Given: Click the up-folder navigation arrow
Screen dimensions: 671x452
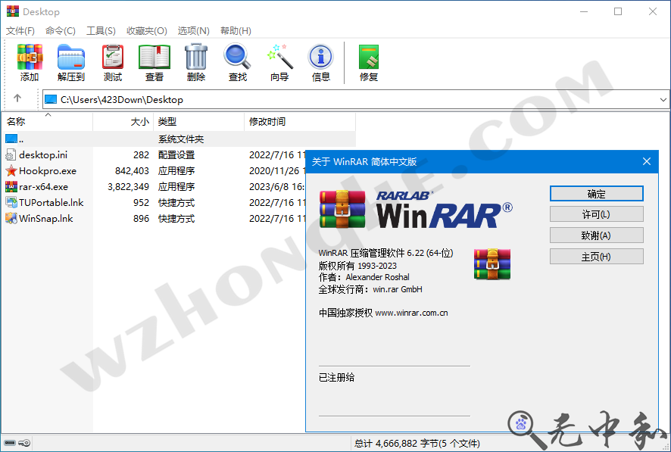Looking at the screenshot, I should 17,98.
